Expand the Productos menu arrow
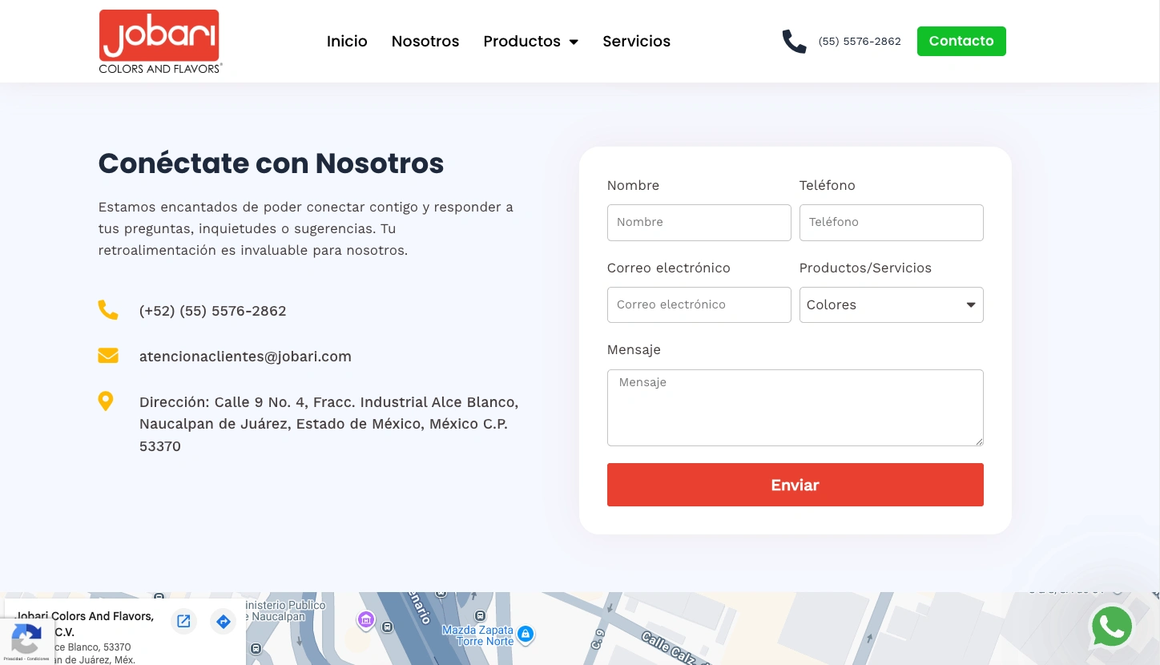This screenshot has height=665, width=1160. pos(574,42)
